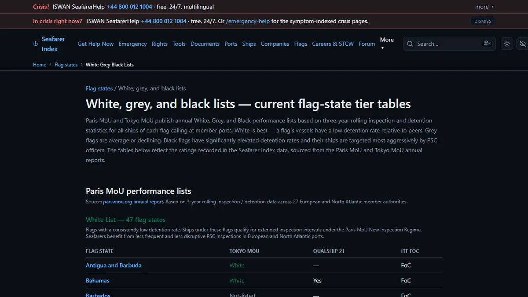Open the Emergency nav item
528x297 pixels.
tap(132, 44)
